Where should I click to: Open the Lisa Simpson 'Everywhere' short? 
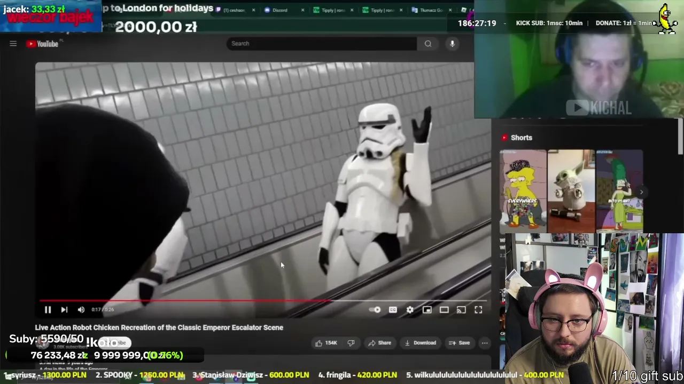523,192
